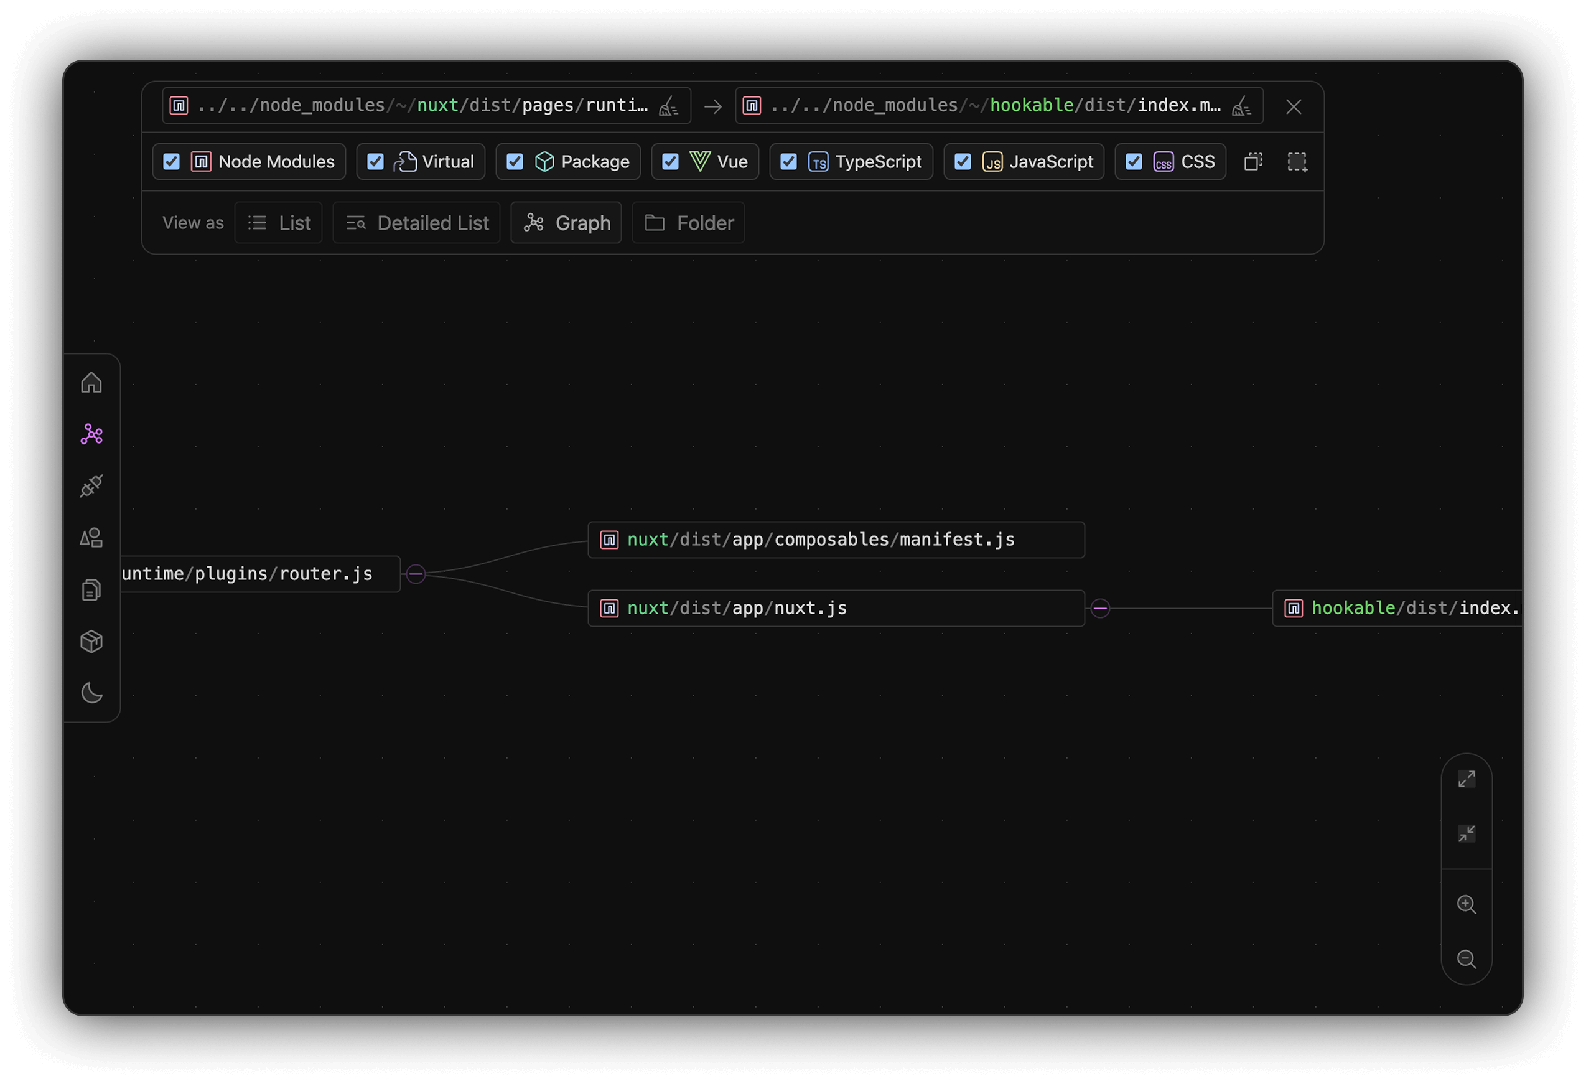Viewport: 1586px width, 1081px height.
Task: Expand the graph to fullscreen
Action: point(1466,778)
